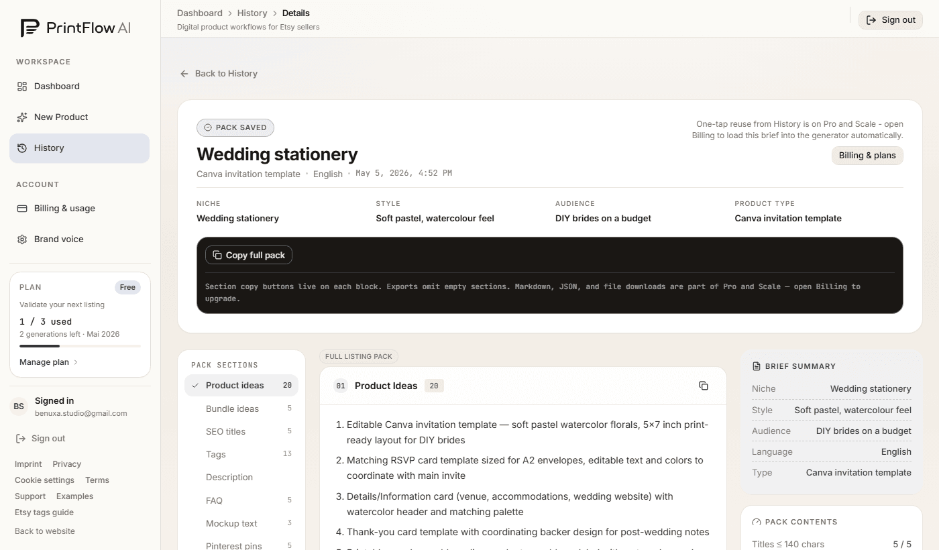The image size is (939, 550).
Task: Click the Full Listing Pack label
Action: click(359, 357)
